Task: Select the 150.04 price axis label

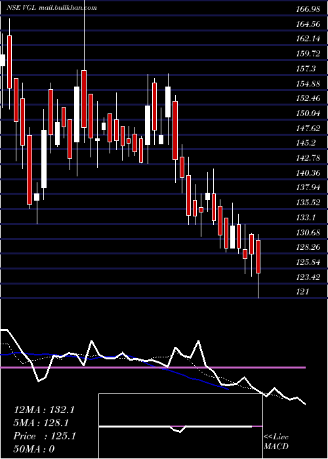Action: [308, 113]
